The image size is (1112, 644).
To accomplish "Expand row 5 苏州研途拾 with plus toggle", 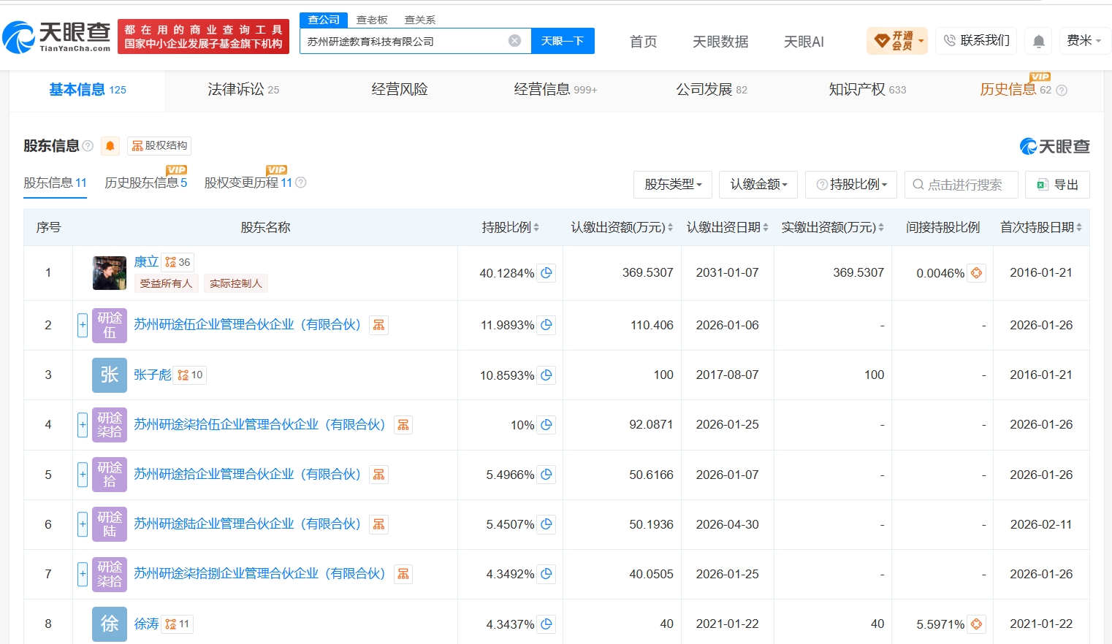I will (83, 475).
